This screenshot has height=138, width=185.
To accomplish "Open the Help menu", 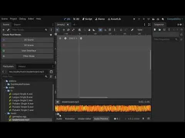I will coord(39,19).
